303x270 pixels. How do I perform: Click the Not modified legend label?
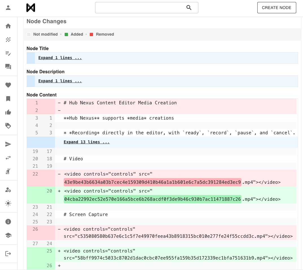tap(45, 34)
